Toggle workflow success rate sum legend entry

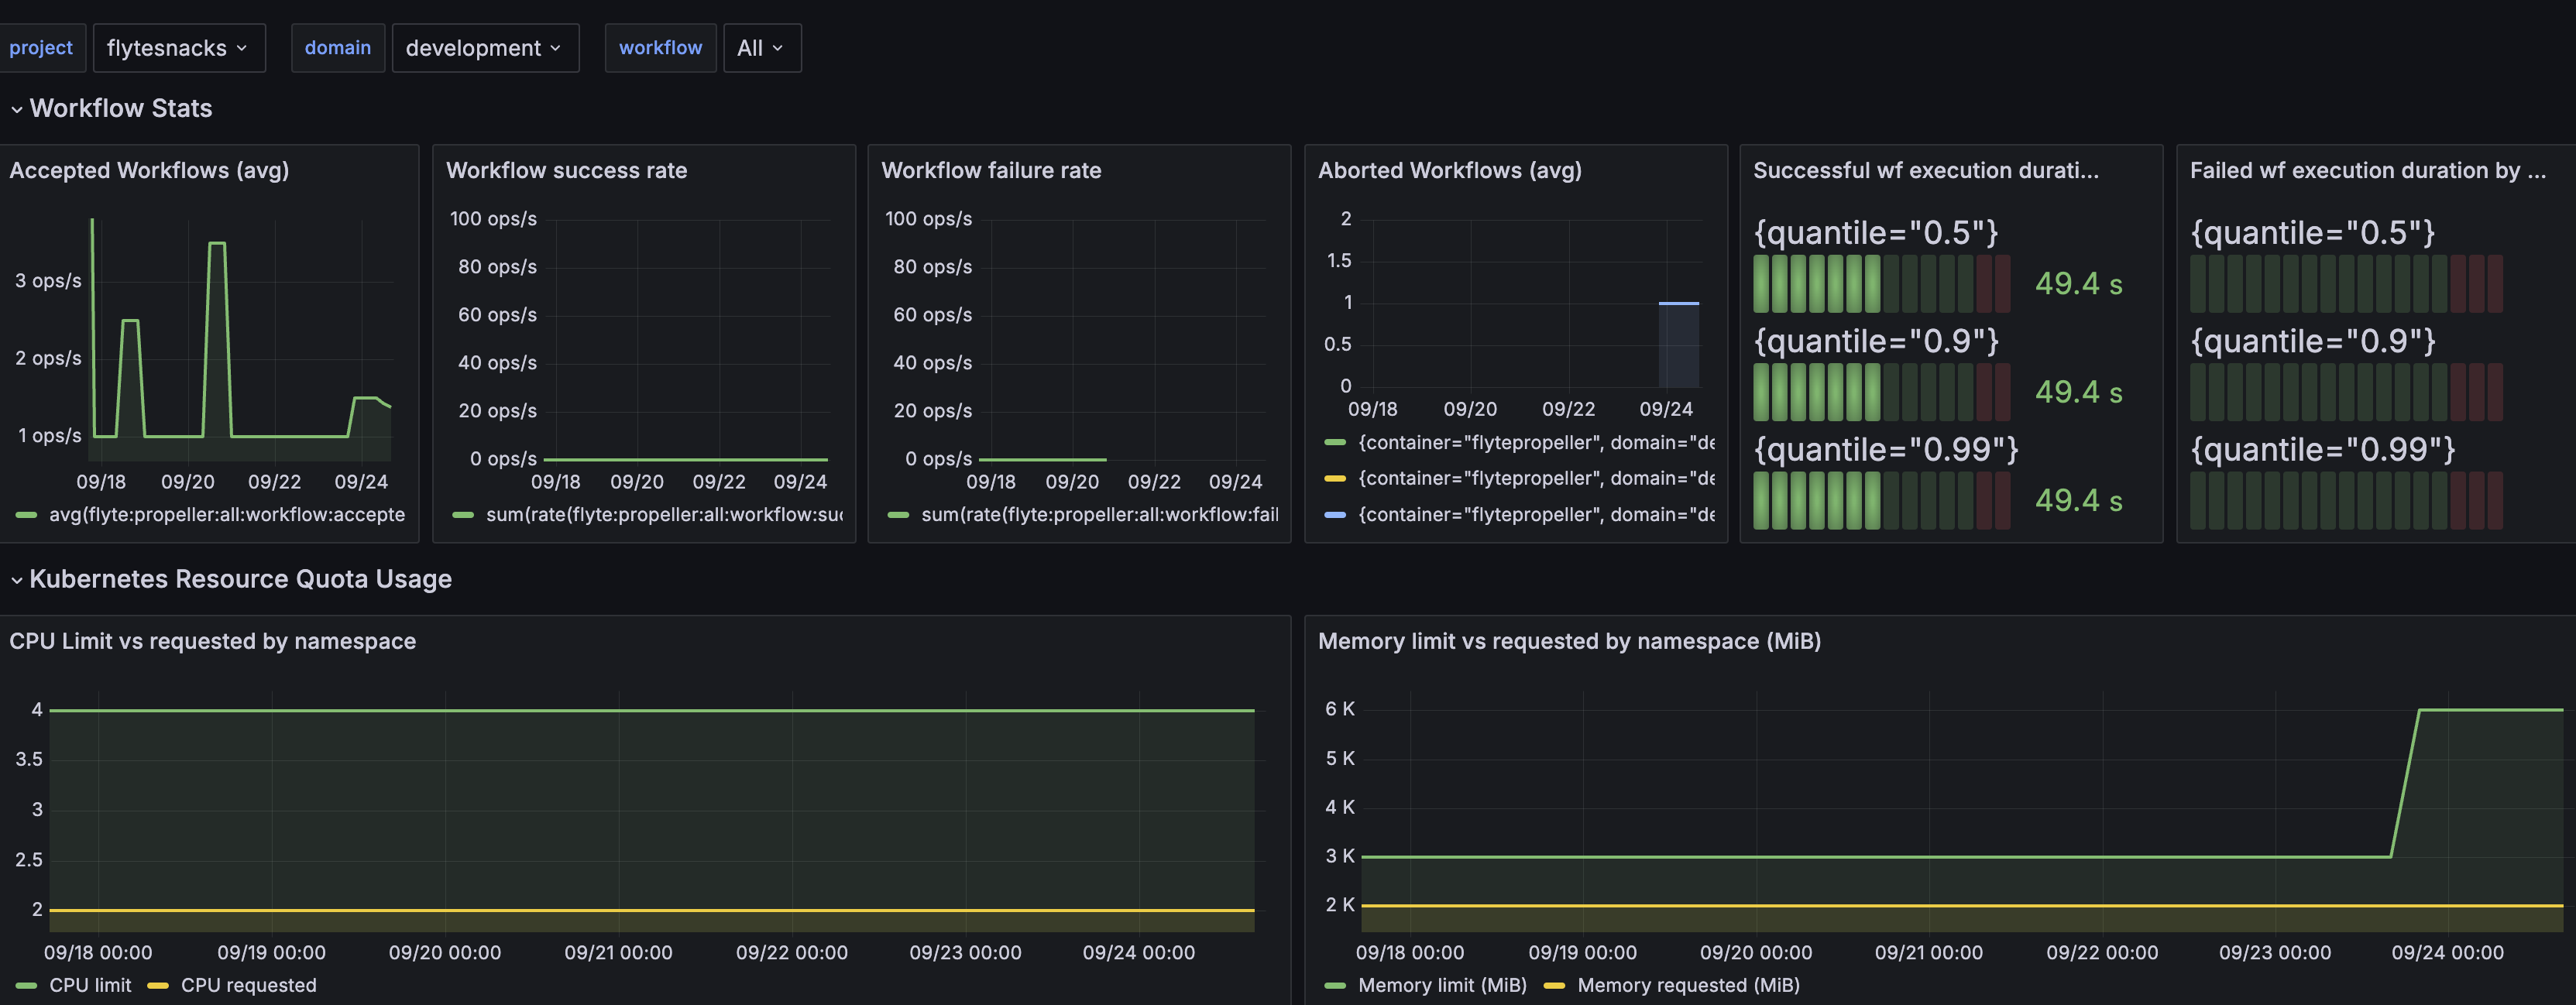point(663,515)
